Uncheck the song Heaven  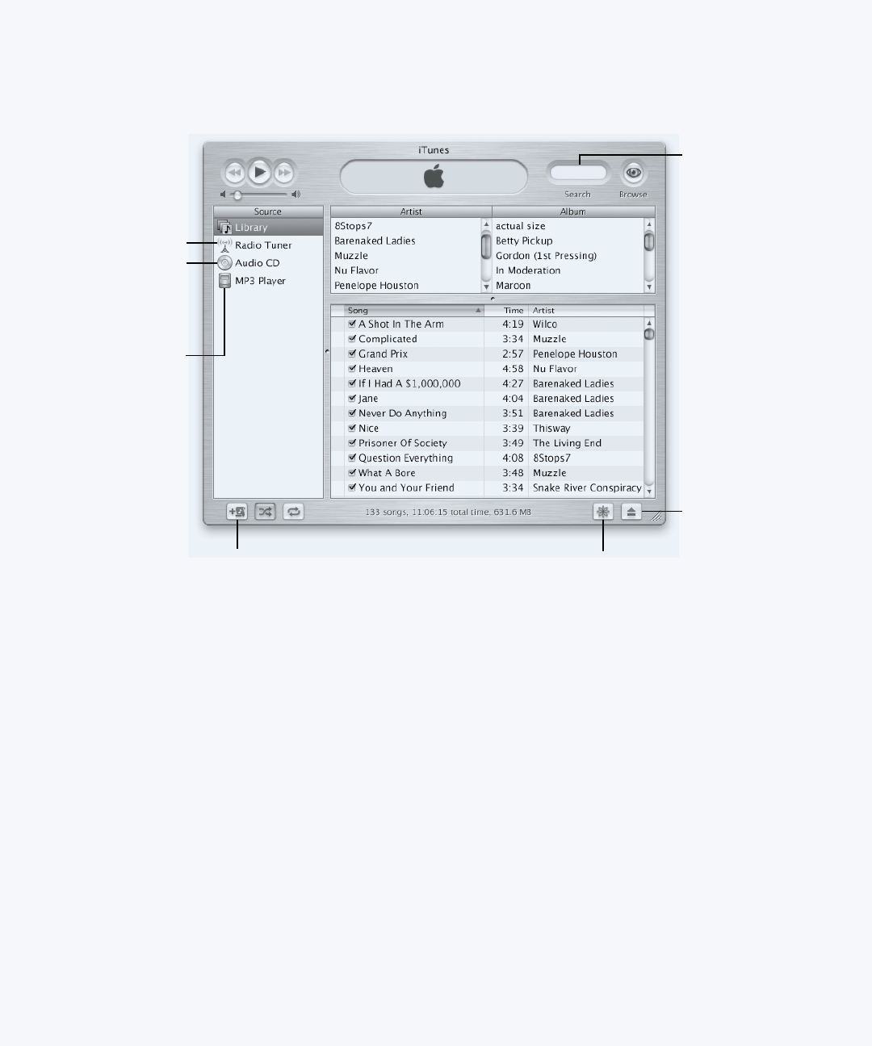(x=352, y=369)
